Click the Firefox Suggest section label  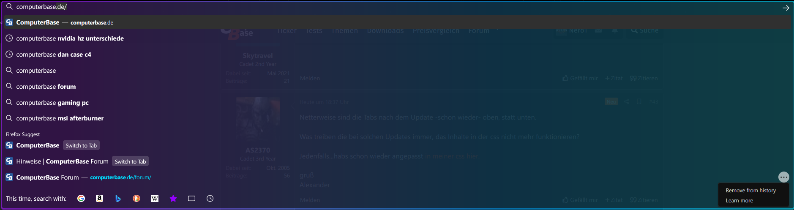(x=23, y=134)
